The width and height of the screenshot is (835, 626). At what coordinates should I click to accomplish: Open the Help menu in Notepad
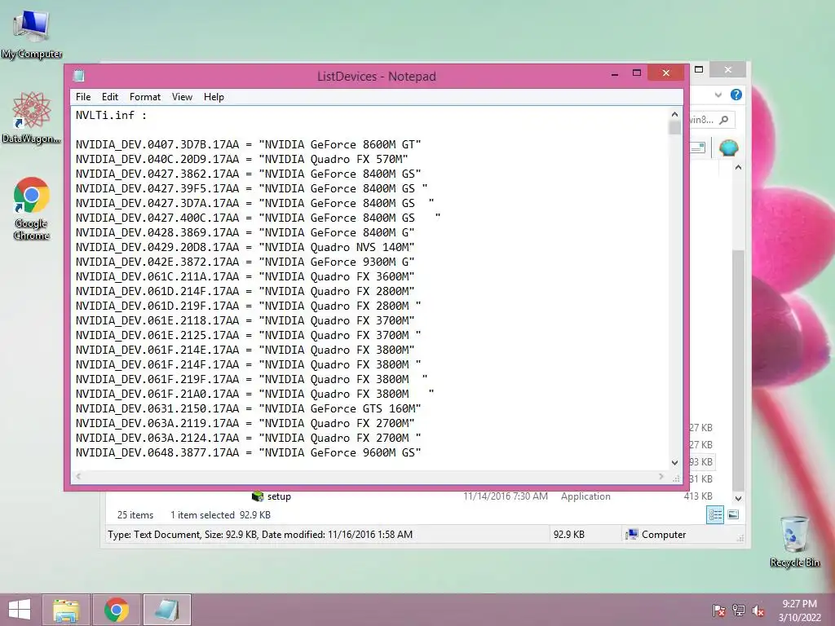click(x=214, y=97)
